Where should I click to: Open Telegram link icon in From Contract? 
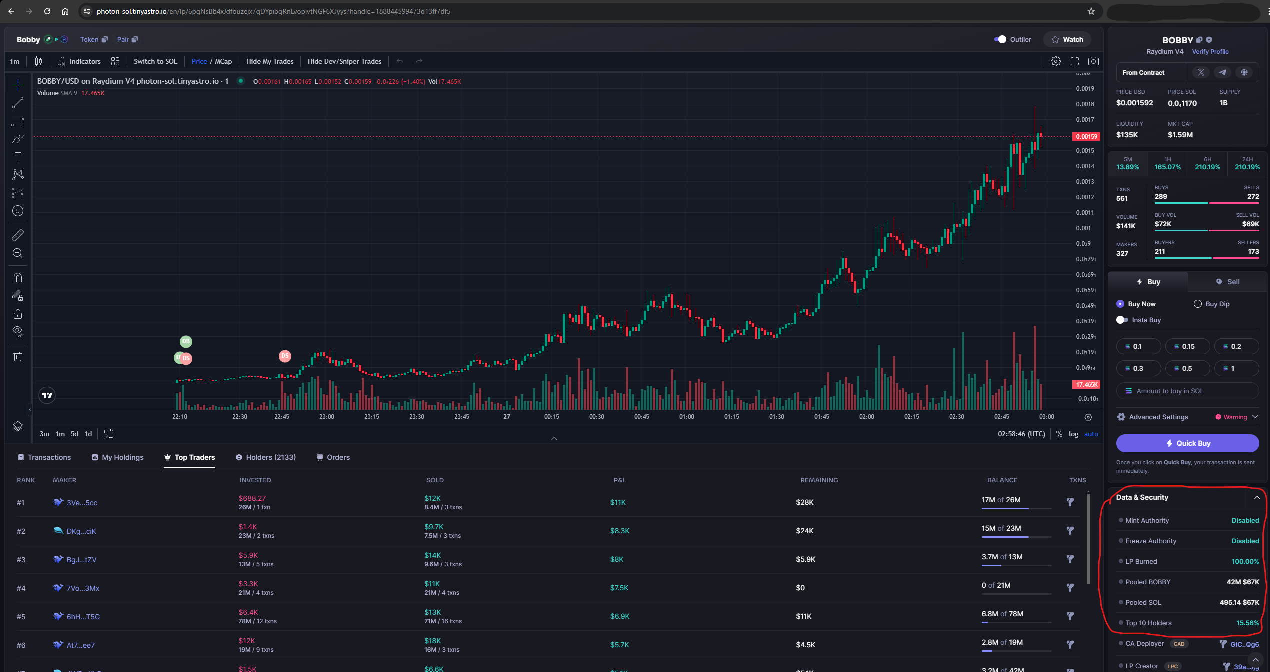coord(1222,72)
